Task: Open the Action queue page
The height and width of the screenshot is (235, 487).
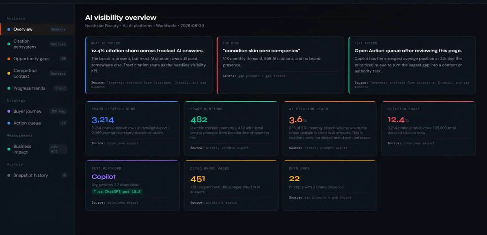Action: pyautogui.click(x=37, y=123)
